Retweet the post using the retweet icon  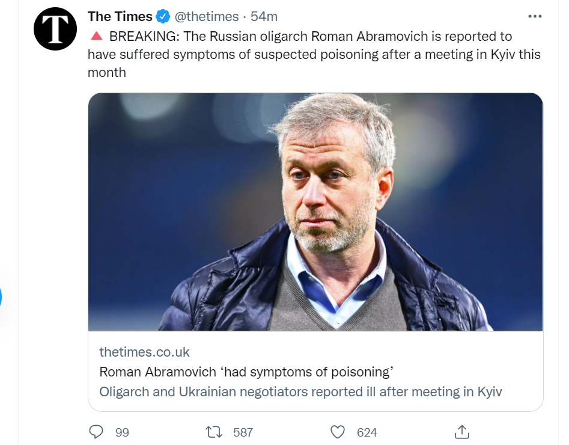[x=213, y=432]
